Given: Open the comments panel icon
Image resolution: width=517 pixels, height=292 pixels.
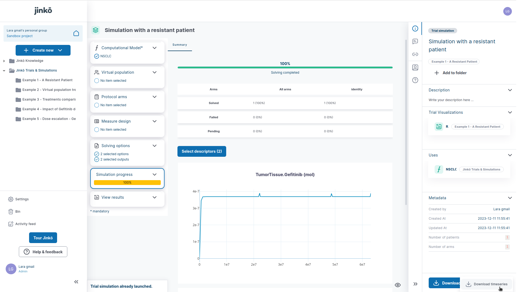Looking at the screenshot, I should tap(415, 41).
